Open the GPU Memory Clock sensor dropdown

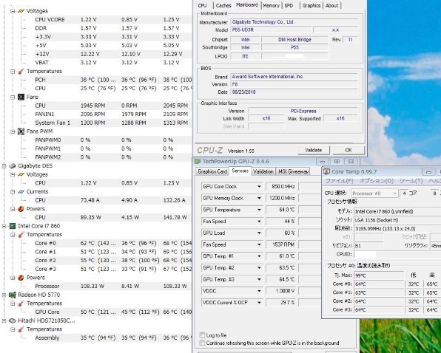pos(259,198)
